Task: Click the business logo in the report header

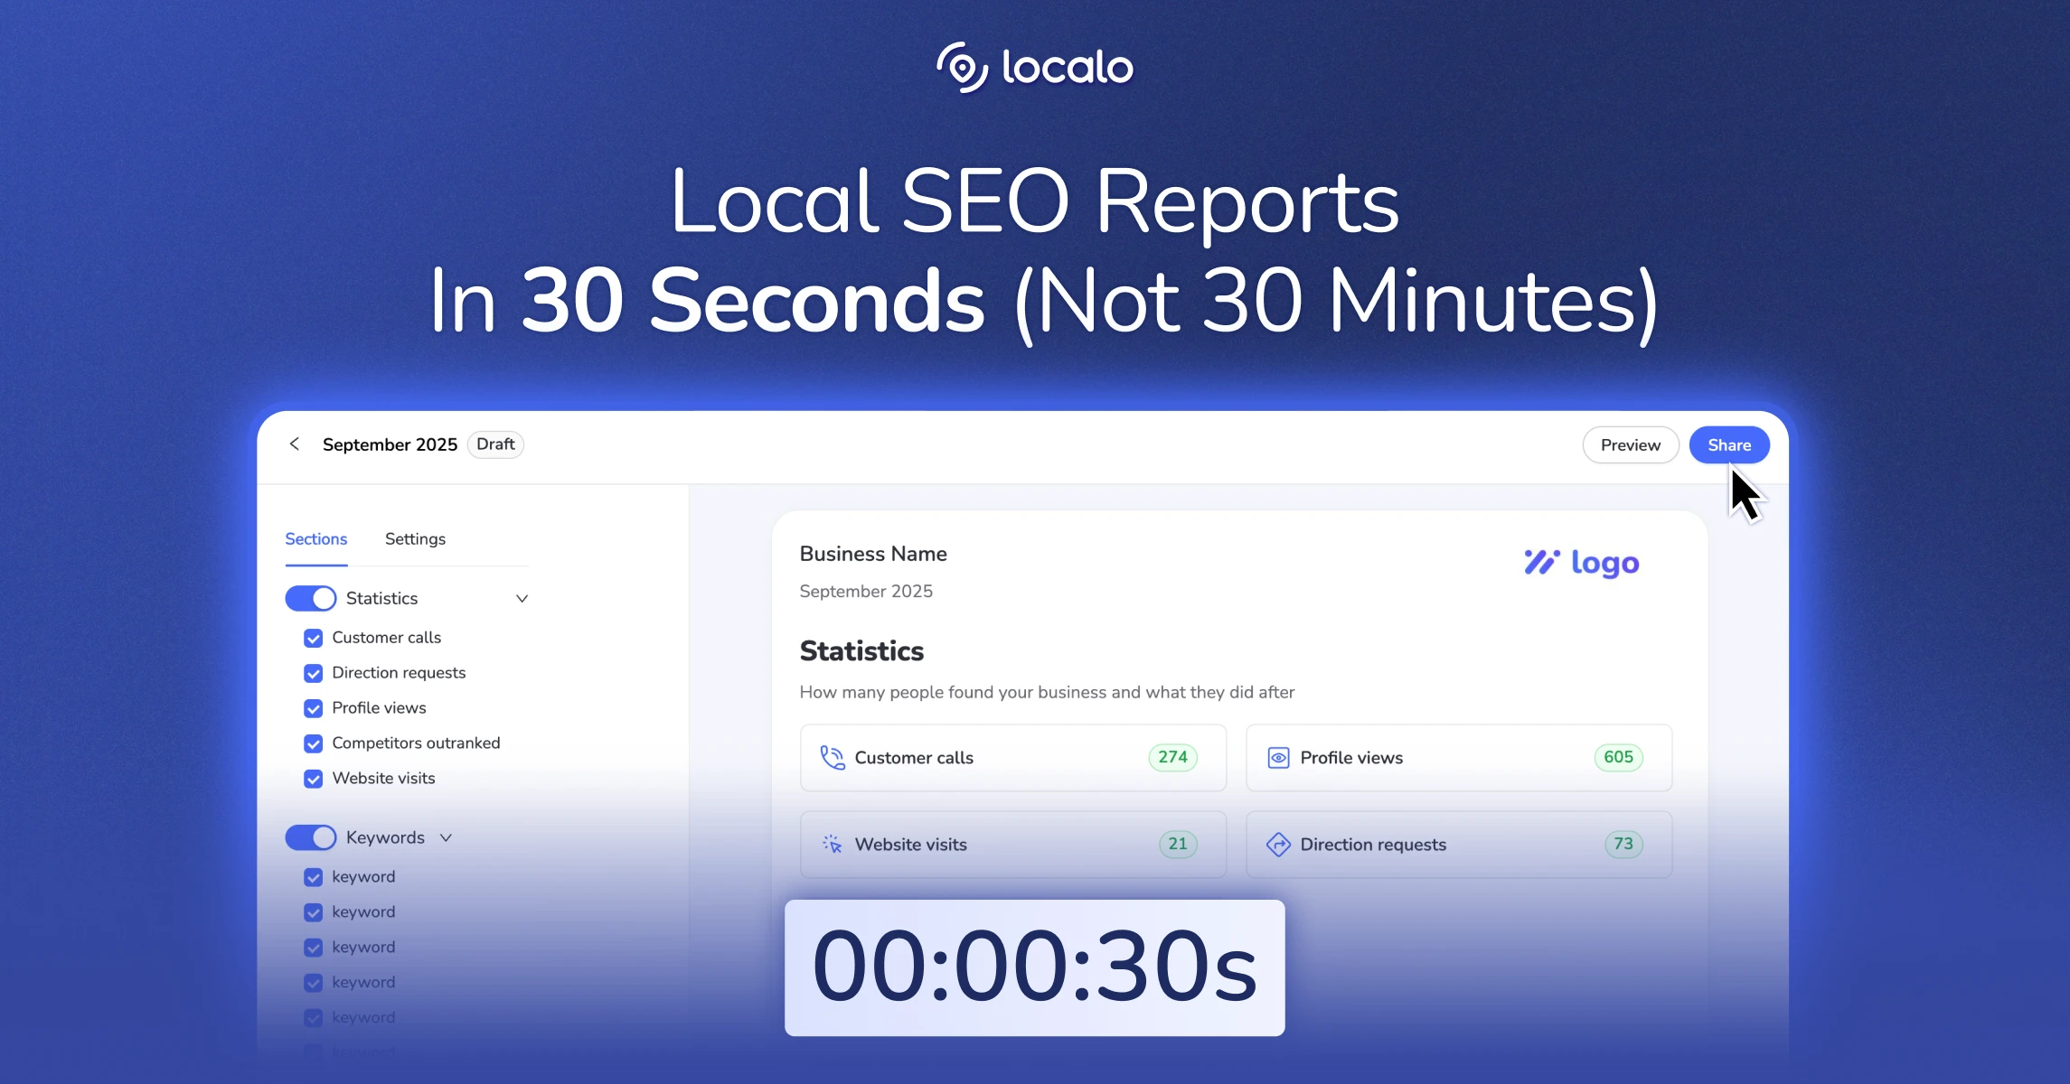Action: coord(1581,563)
